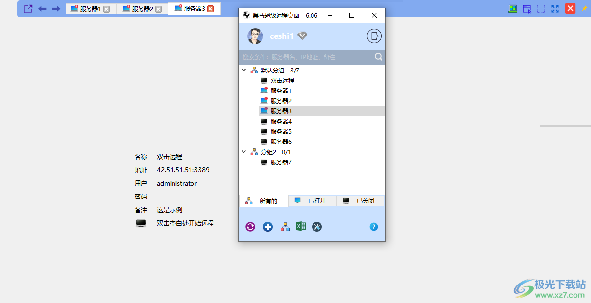Close the 服务器1 tab
Image resolution: width=591 pixels, height=303 pixels.
106,9
